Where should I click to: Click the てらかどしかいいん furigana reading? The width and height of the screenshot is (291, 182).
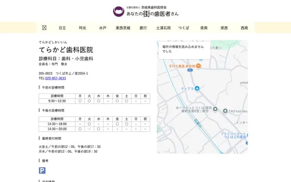[x=53, y=42]
